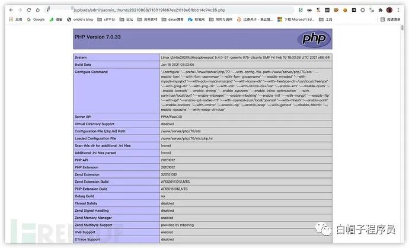The image size is (409, 248).
Task: Click the PHP logo in the header
Action: 314,39
